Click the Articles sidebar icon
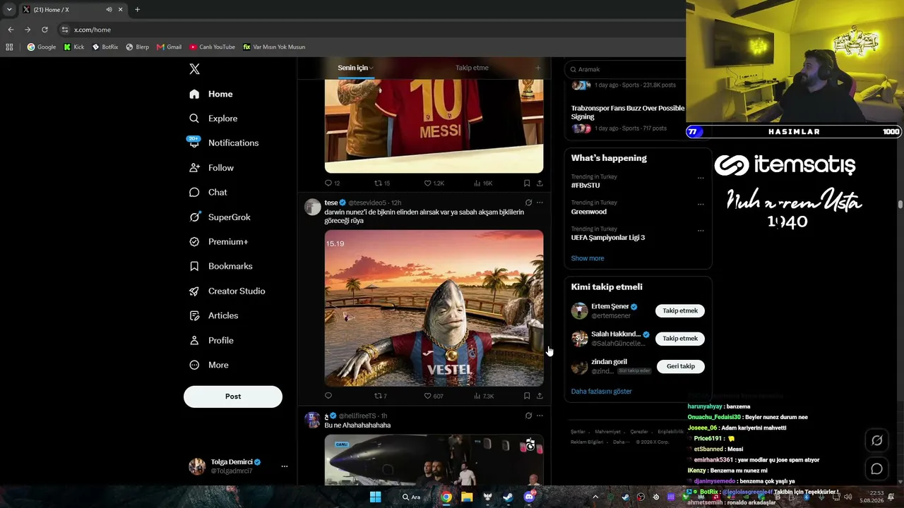The width and height of the screenshot is (904, 508). click(x=194, y=316)
